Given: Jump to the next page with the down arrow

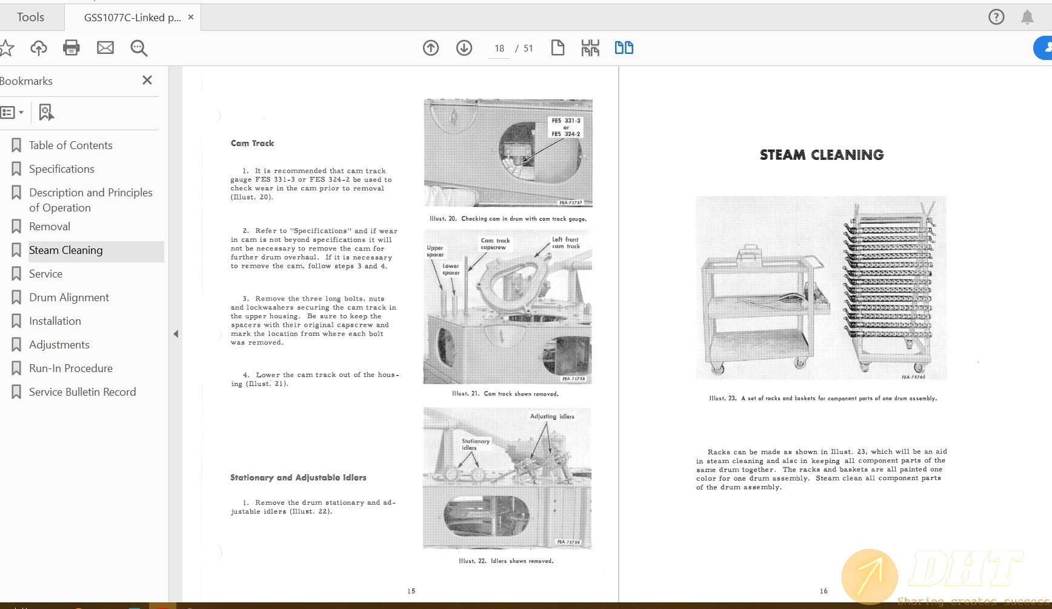Looking at the screenshot, I should pyautogui.click(x=464, y=47).
